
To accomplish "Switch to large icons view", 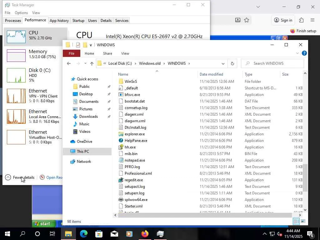I will coord(303,221).
